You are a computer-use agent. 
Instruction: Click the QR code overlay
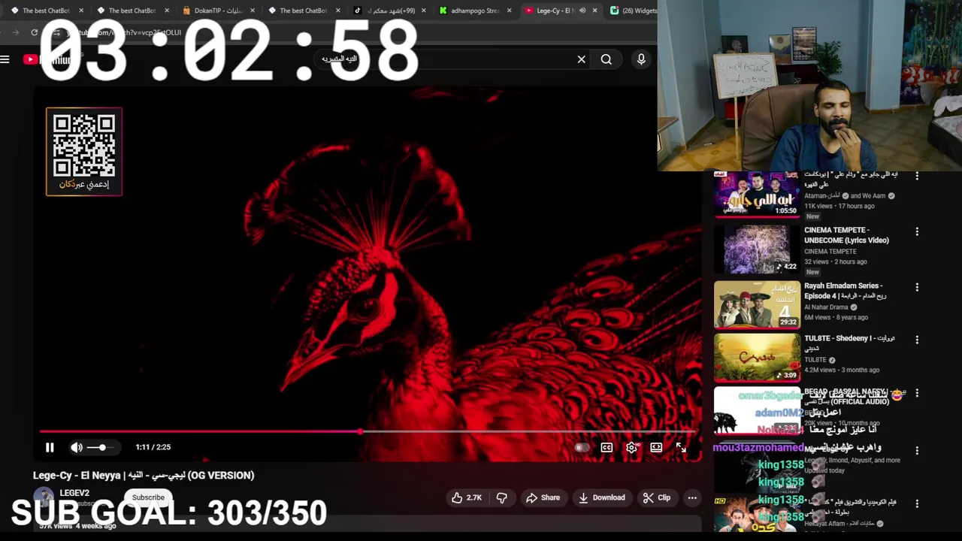pos(84,151)
